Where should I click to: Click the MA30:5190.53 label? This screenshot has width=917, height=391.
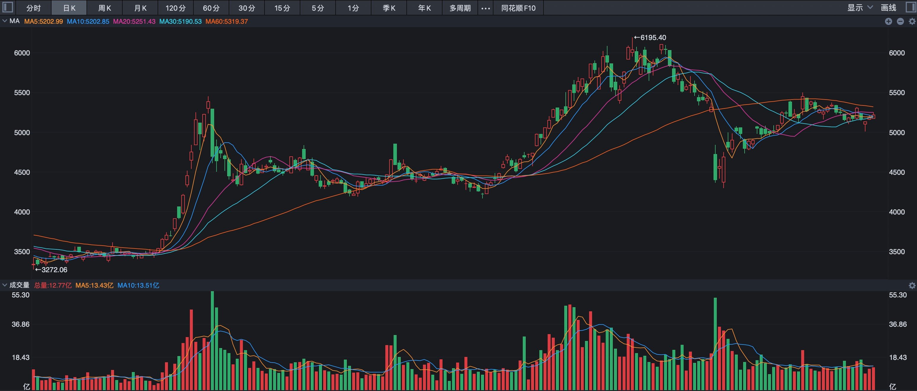pos(180,21)
